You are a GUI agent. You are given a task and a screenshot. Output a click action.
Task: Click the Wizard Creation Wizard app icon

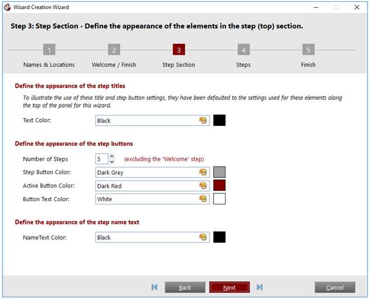point(7,7)
